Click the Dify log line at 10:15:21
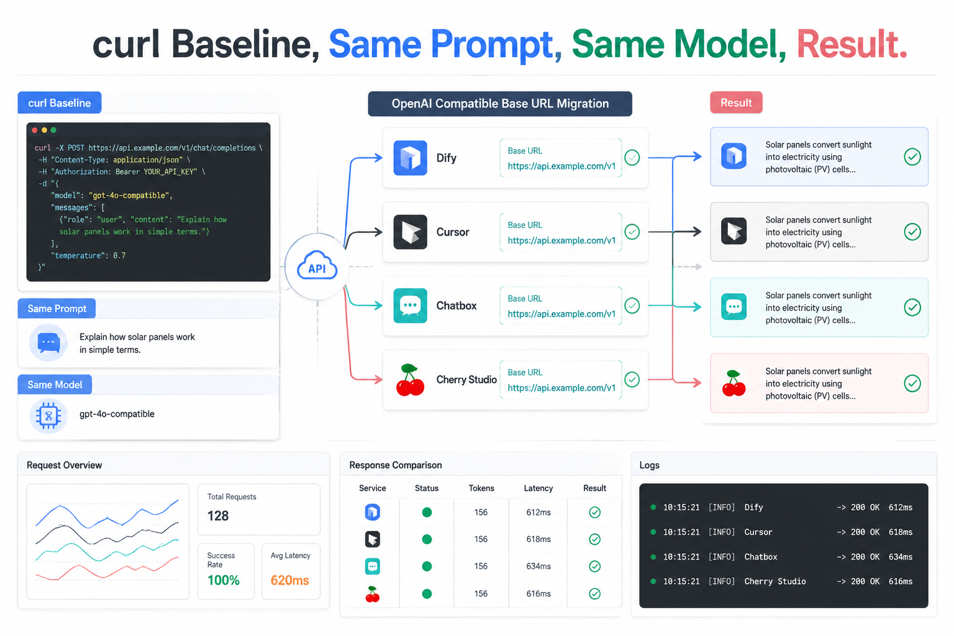This screenshot has height=636, width=954. (x=782, y=507)
